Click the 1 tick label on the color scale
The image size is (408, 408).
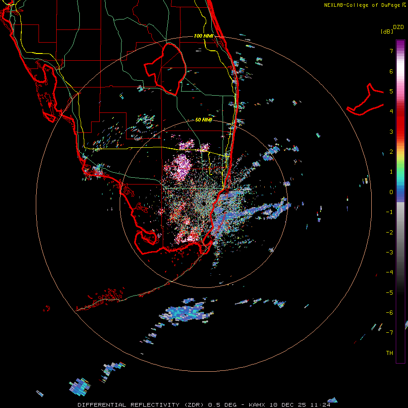[x=391, y=172]
